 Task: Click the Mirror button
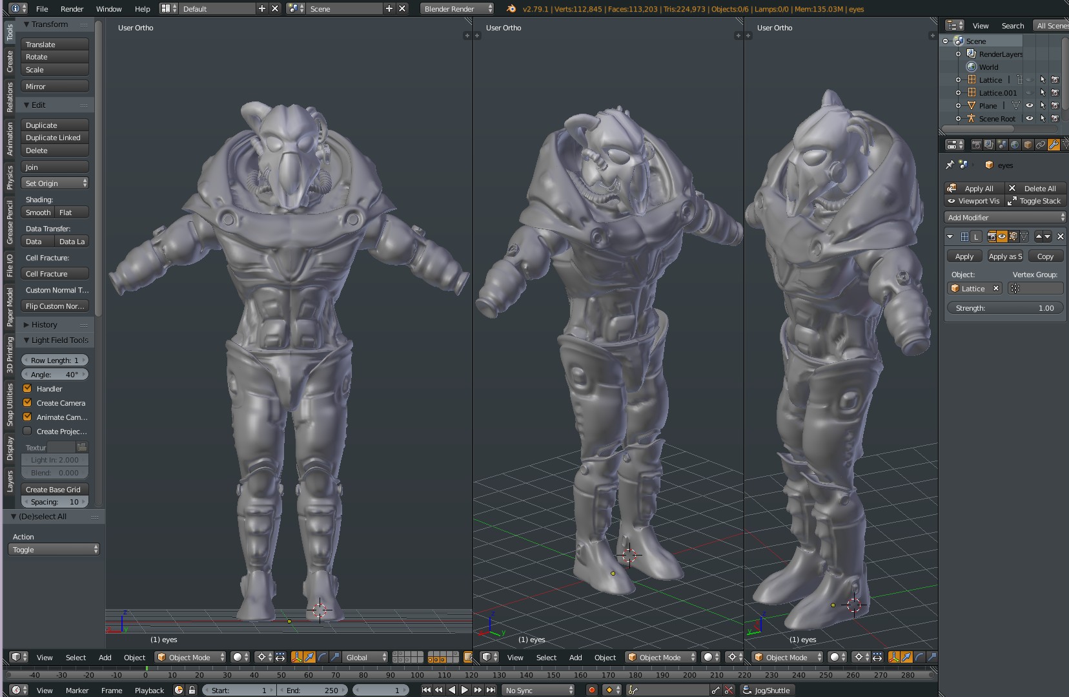(55, 87)
